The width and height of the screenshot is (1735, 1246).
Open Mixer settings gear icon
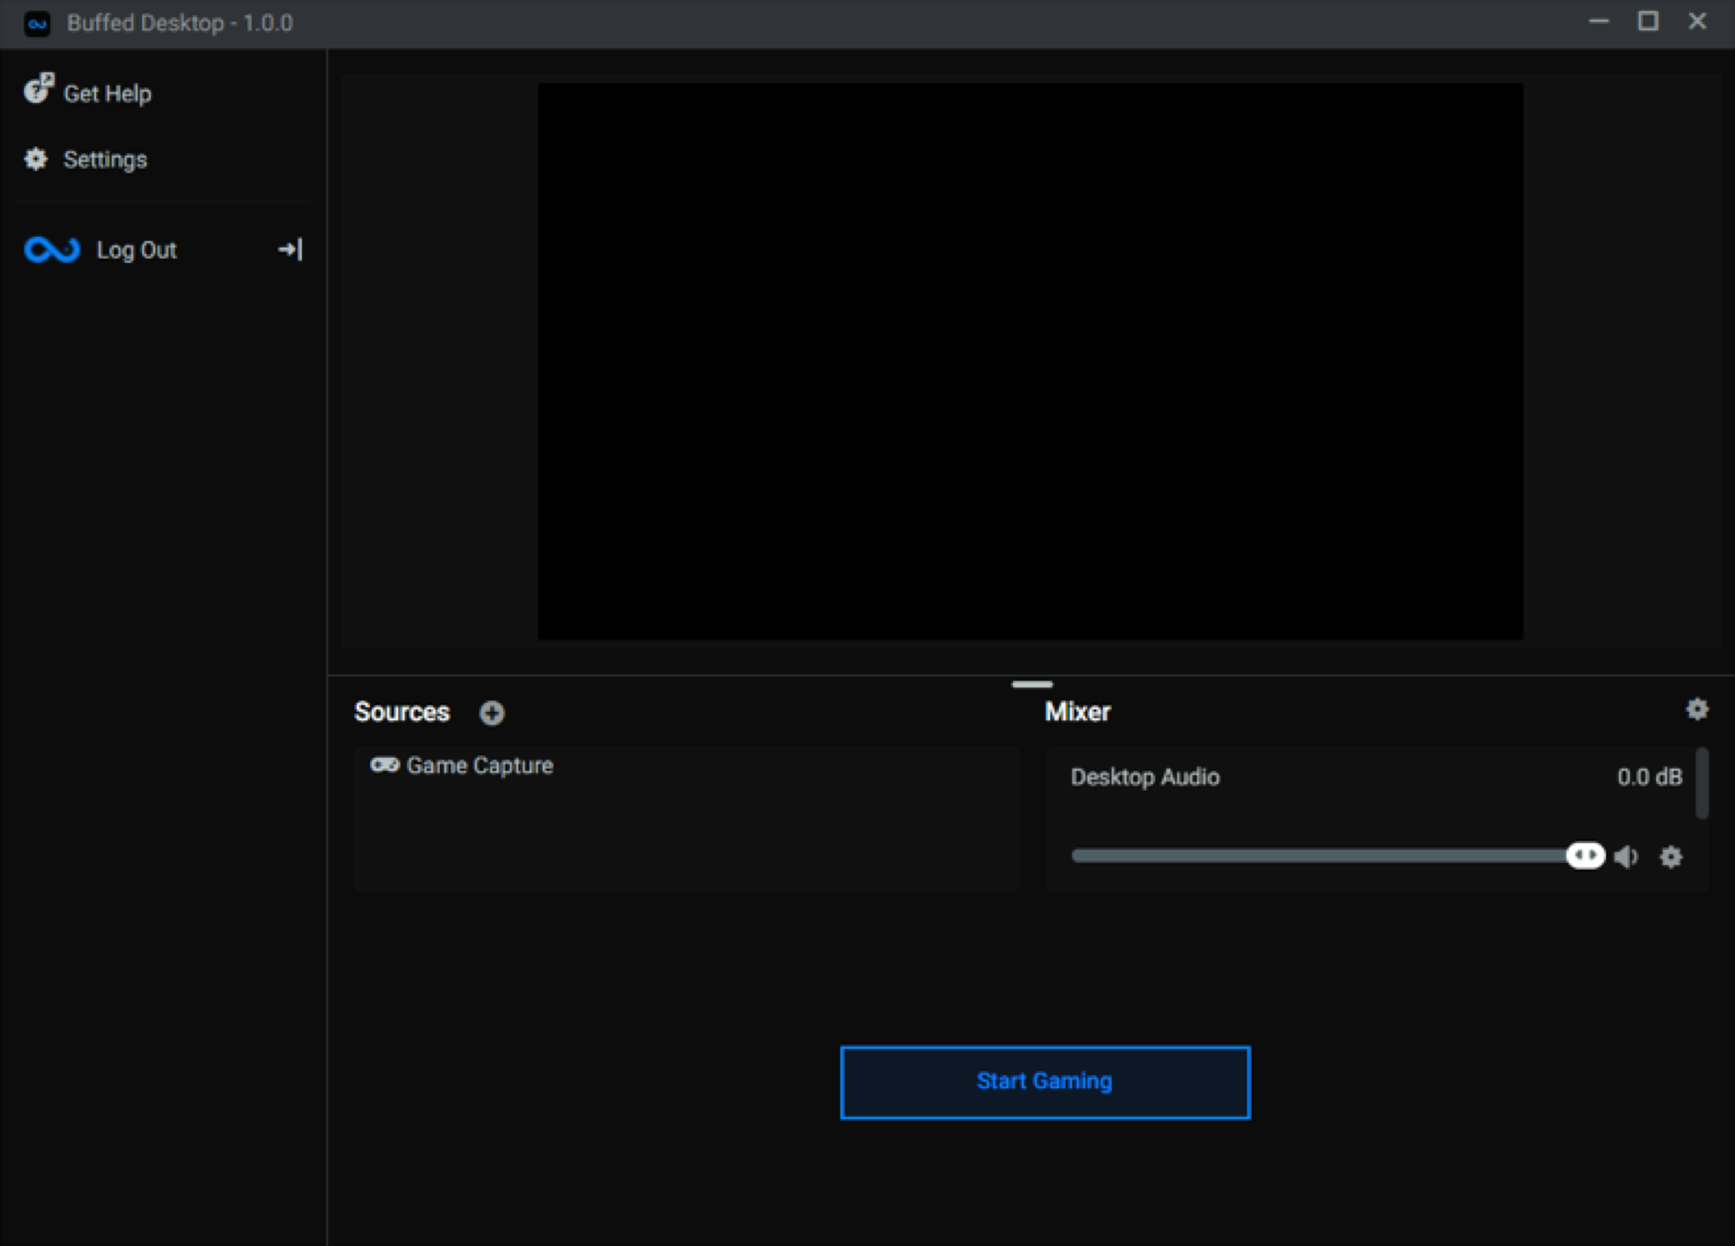[1697, 709]
